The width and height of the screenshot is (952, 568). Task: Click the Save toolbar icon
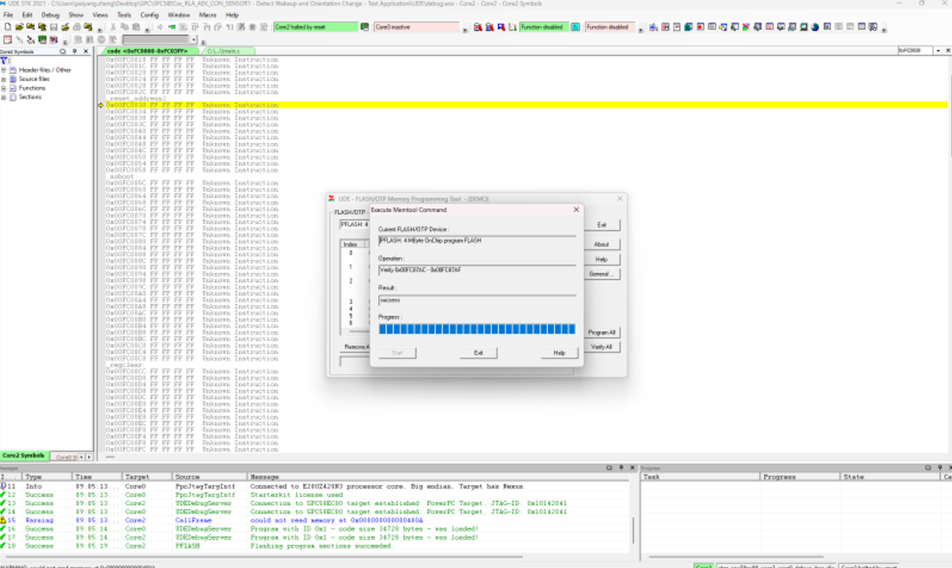pos(53,27)
